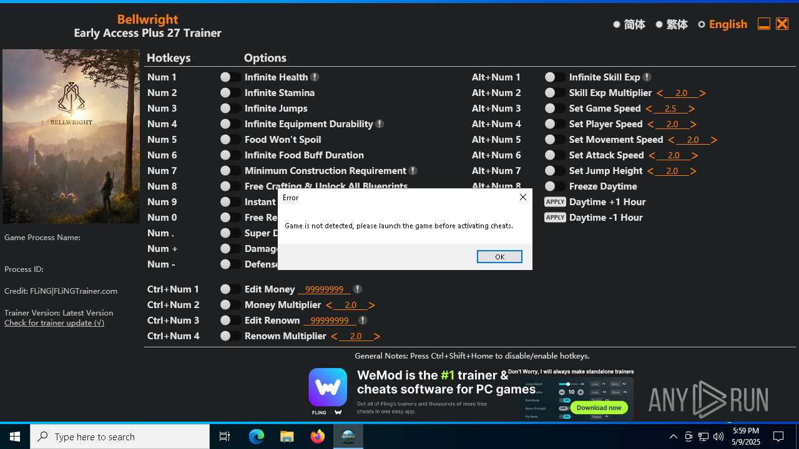799x449 pixels.
Task: Decrease Set Player Speed value arrow
Action: (x=650, y=124)
